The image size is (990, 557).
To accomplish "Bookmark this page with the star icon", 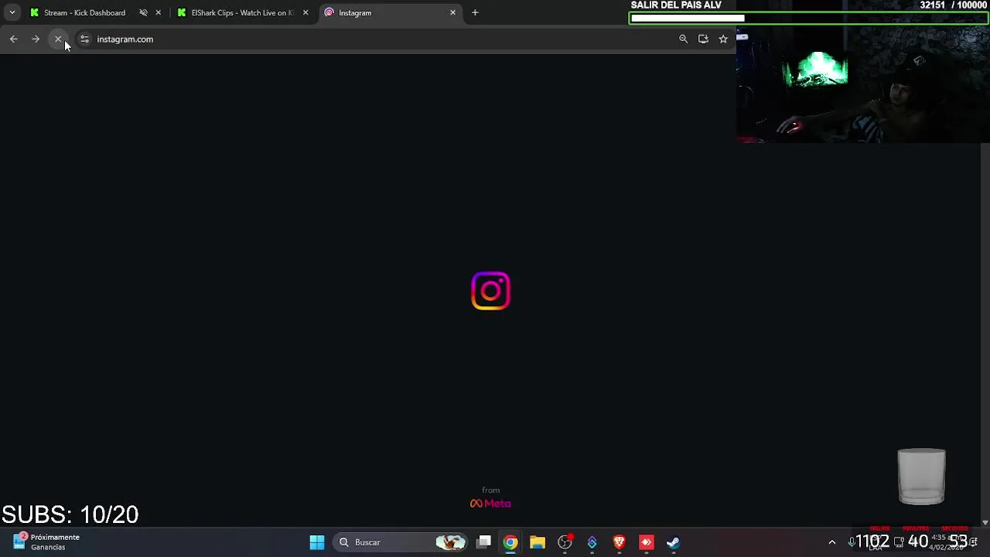I will pos(723,39).
